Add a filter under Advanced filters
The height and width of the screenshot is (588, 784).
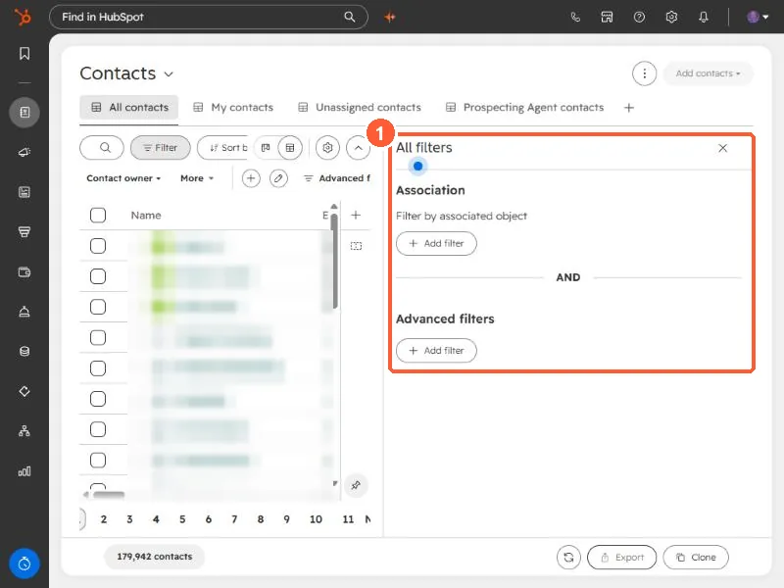436,351
